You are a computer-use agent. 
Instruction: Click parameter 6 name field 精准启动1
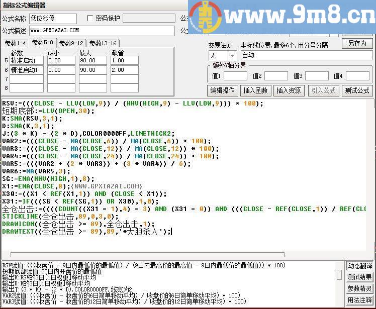tap(27, 70)
